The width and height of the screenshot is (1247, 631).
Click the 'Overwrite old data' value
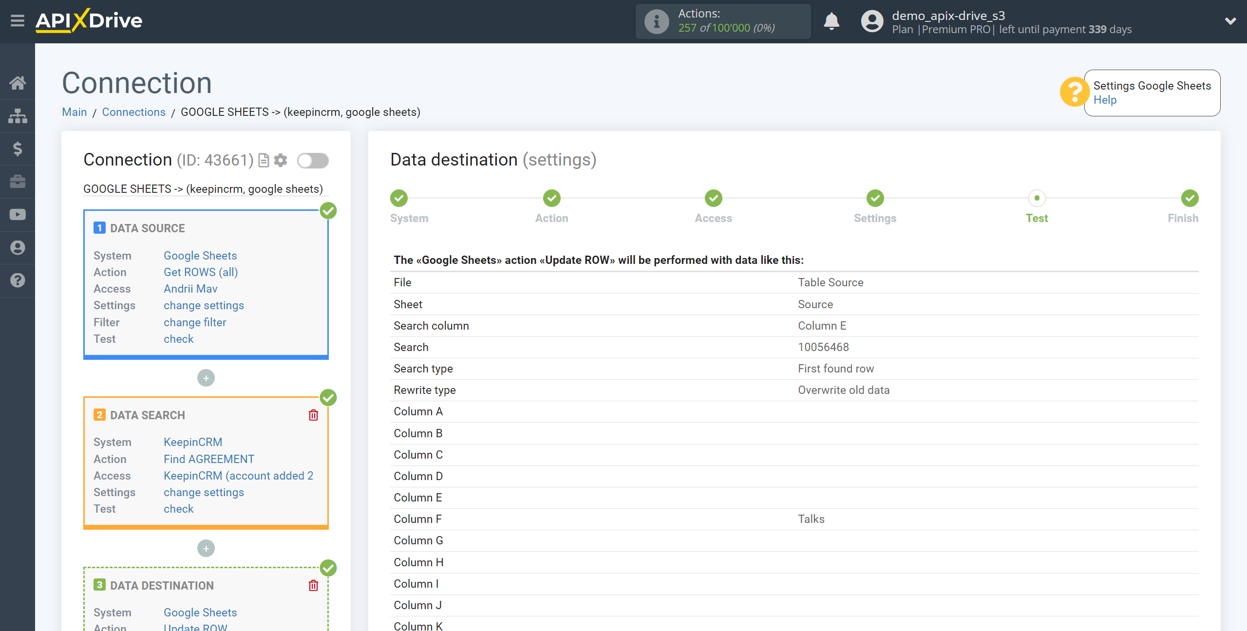point(844,390)
